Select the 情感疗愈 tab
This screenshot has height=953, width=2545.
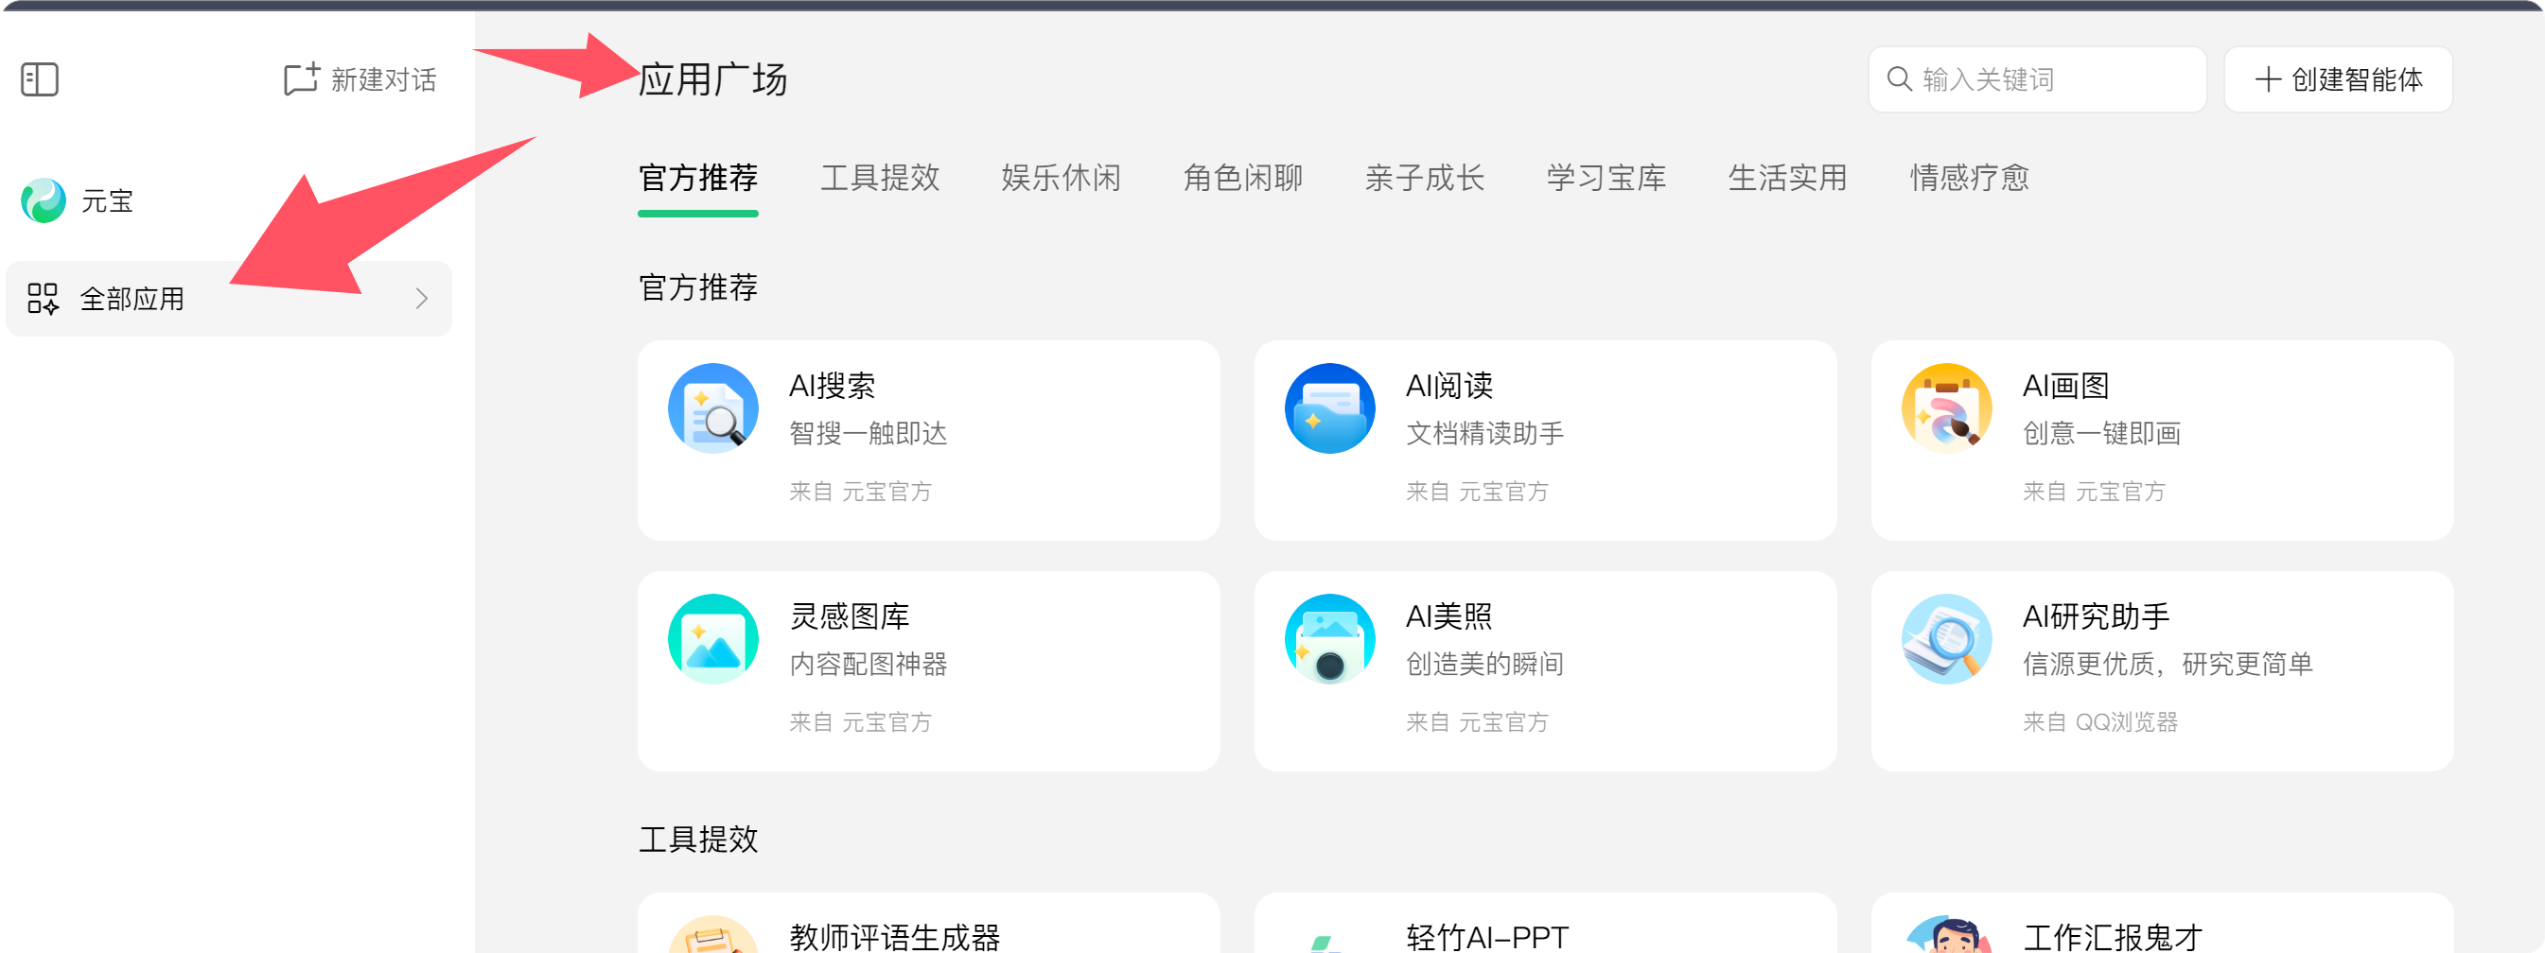click(1969, 178)
